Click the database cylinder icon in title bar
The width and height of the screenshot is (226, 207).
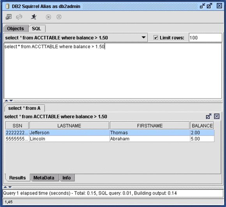[7, 6]
